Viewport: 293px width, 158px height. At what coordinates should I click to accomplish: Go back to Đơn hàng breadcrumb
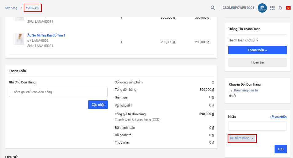click(x=11, y=8)
